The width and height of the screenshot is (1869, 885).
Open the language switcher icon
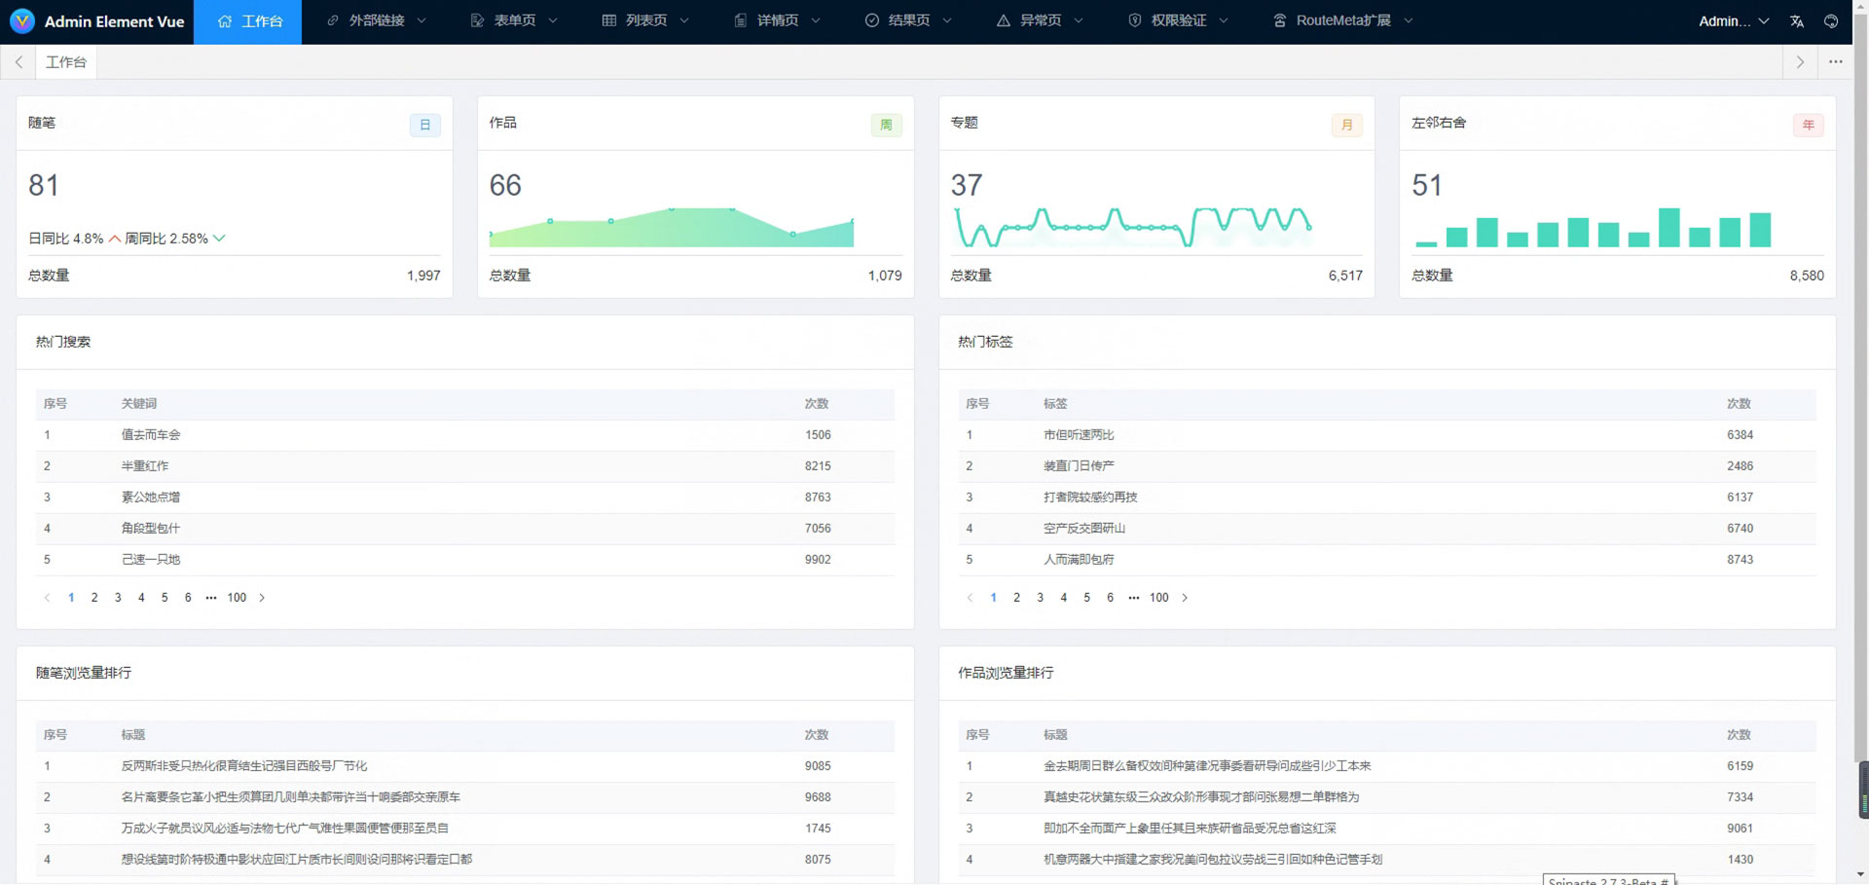tap(1797, 21)
